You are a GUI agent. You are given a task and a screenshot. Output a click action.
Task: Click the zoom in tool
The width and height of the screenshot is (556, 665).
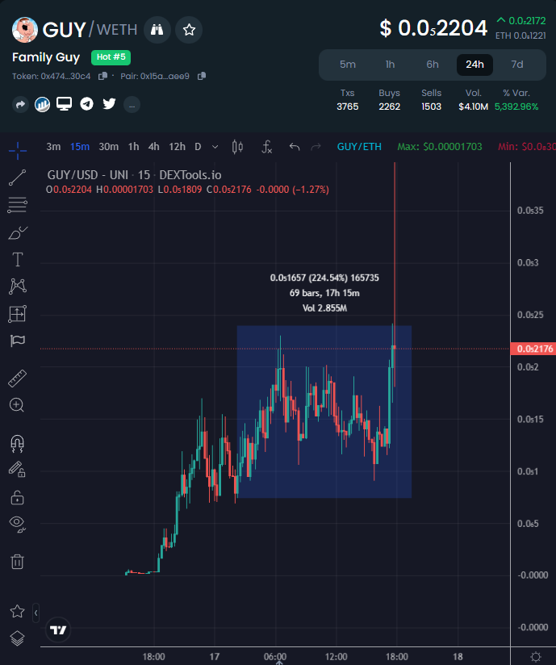tap(17, 405)
